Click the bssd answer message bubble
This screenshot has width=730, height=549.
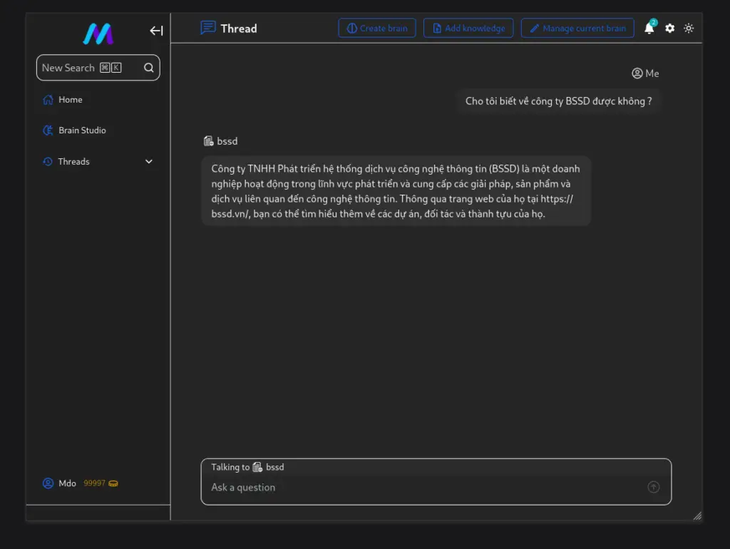click(x=396, y=191)
